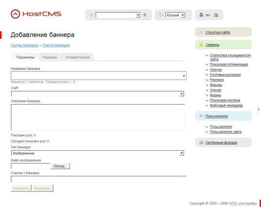Viewport: 261px width, 207px height.
Task: Expand the Сайт dropdown
Action: (x=98, y=94)
